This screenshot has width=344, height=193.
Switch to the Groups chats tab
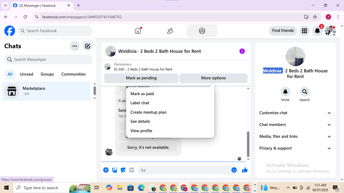[47, 74]
